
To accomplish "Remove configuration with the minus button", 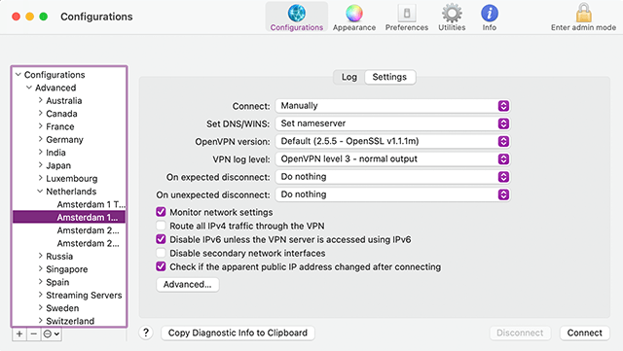I will tap(33, 333).
